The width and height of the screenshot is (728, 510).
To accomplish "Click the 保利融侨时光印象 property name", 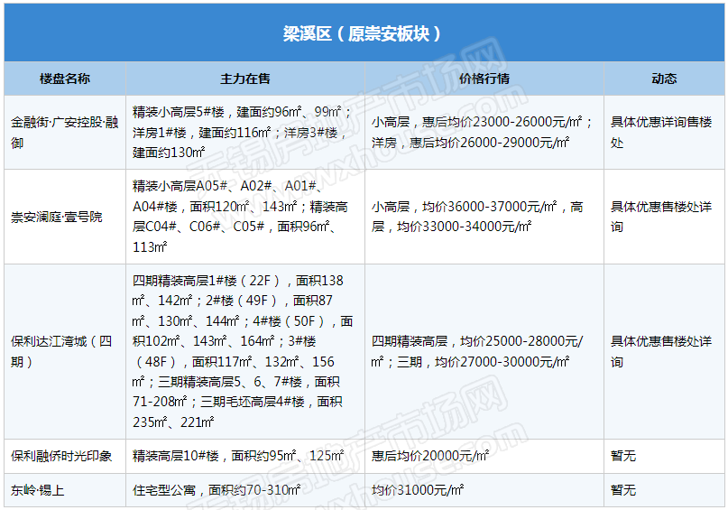I will point(61,456).
